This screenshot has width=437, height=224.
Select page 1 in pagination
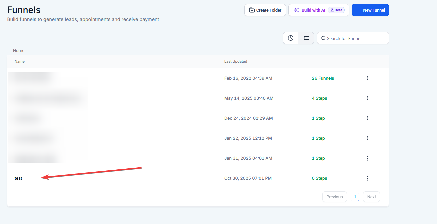click(x=355, y=197)
